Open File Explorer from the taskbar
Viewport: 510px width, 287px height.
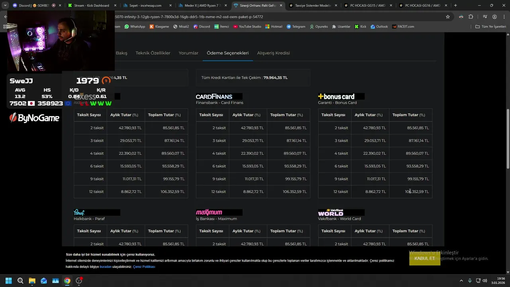tap(32, 281)
